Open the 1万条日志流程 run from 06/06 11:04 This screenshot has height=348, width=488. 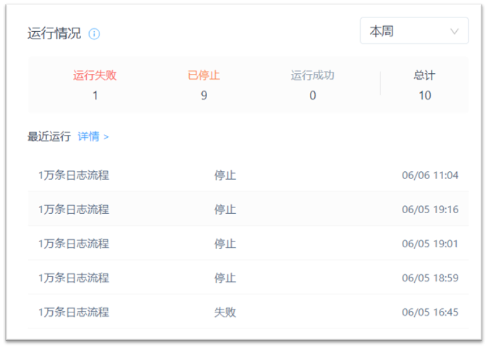(x=74, y=175)
